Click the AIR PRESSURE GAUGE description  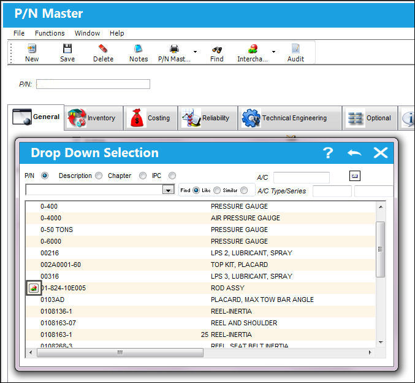245,218
